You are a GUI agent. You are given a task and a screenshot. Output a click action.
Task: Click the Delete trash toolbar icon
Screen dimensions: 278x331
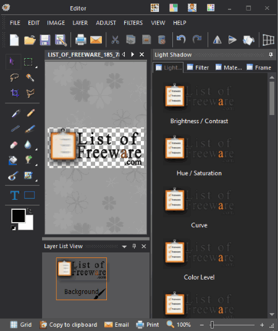(162, 40)
